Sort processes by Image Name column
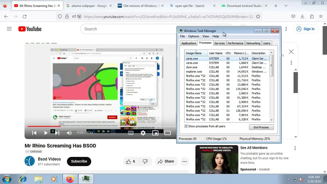 coord(196,53)
